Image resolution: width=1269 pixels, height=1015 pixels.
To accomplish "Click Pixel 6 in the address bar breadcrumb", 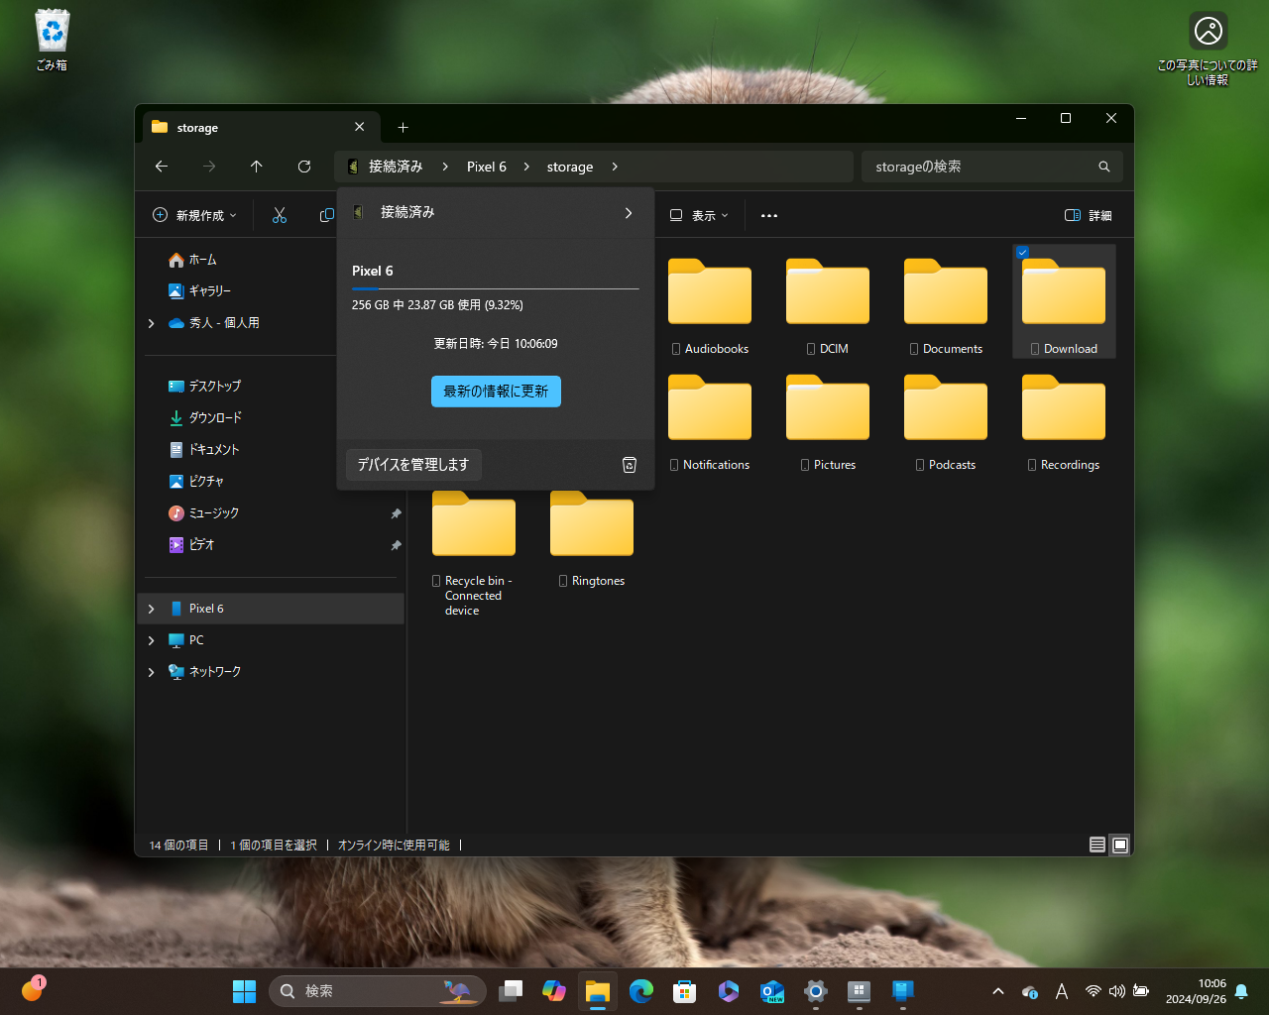I will [487, 167].
